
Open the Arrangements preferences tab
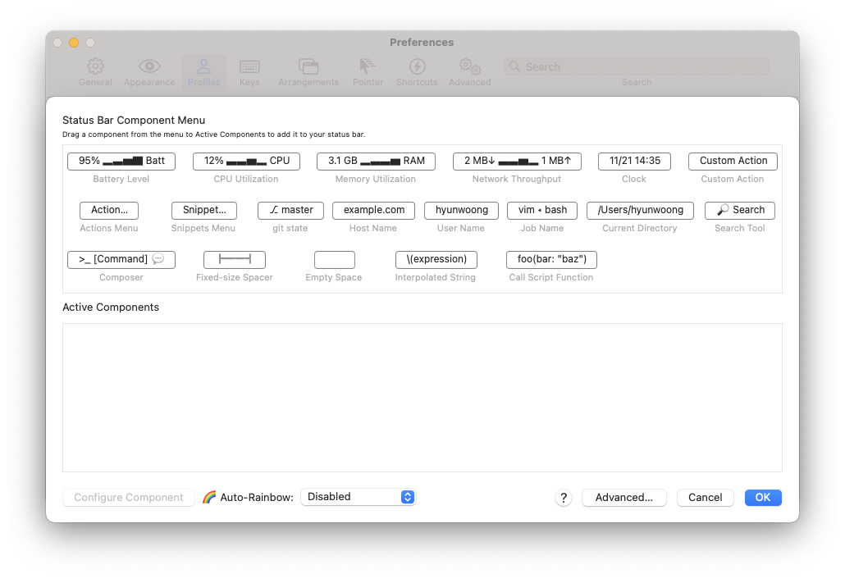coord(308,73)
